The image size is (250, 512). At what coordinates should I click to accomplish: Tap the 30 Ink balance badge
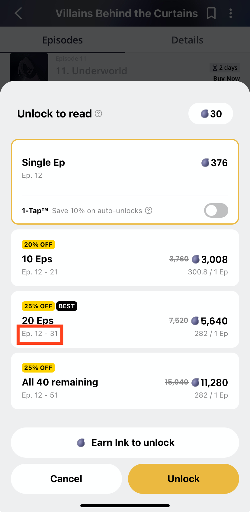pos(211,114)
